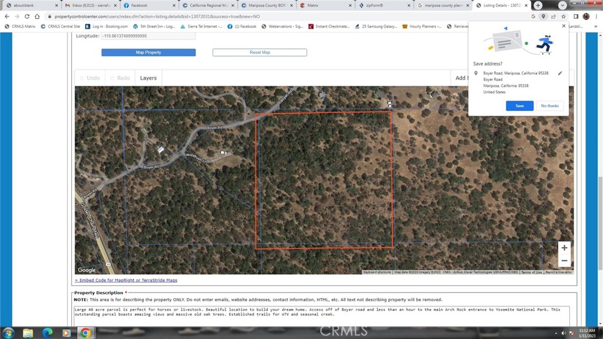603x339 pixels.
Task: Close the Save address popup
Action: click(x=564, y=26)
